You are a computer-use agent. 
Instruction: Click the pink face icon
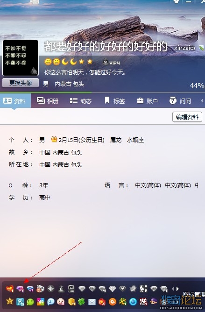coord(61,302)
